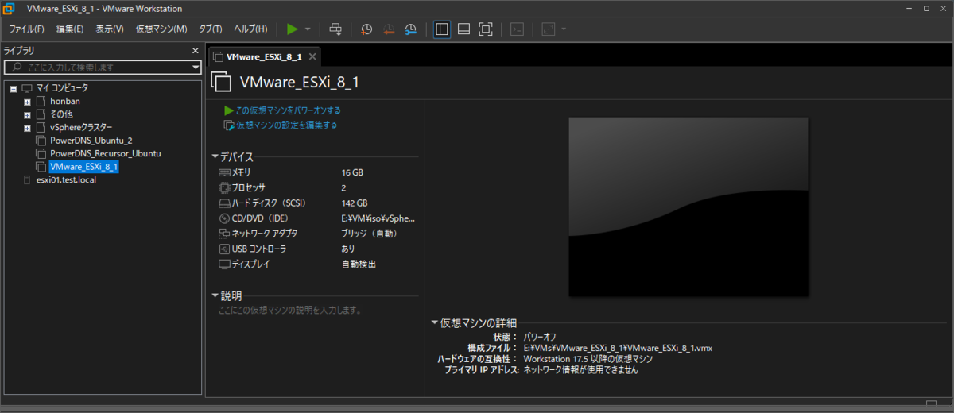Screen dimensions: 954x413
Task: Select VMware_ESXi_8_1 in library tree
Action: (83, 167)
